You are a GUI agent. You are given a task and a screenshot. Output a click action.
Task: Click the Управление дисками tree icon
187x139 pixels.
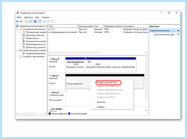coord(24,54)
